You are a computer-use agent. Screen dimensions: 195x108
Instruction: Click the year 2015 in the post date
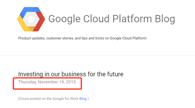pyautogui.click(x=71, y=82)
